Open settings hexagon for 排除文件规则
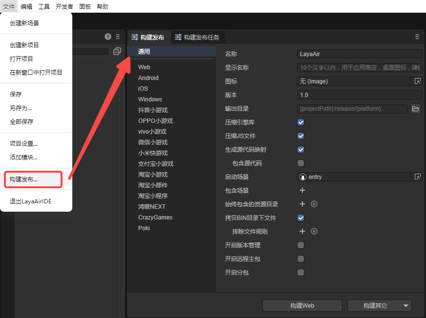The height and width of the screenshot is (318, 426). (314, 232)
